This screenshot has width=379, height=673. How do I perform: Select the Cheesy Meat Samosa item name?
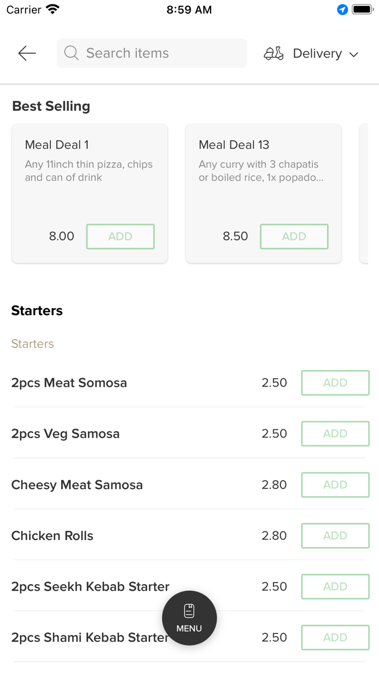pos(77,485)
